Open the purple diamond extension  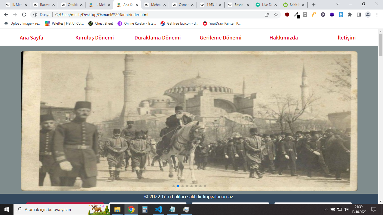point(332,15)
